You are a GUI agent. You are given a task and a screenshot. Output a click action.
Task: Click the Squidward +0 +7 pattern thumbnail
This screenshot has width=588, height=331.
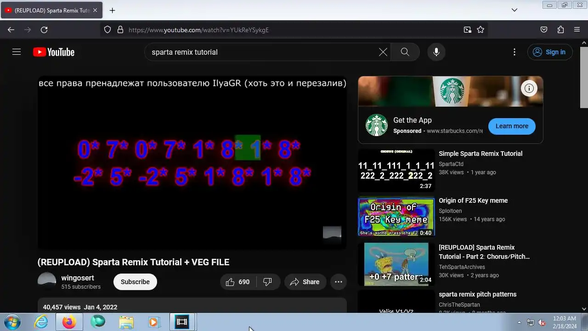pyautogui.click(x=396, y=264)
